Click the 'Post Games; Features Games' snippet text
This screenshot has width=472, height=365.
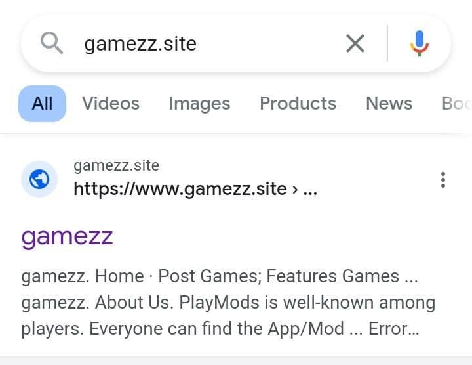279,276
